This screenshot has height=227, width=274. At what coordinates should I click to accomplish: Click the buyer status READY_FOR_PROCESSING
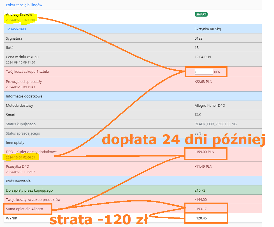tap(215, 124)
